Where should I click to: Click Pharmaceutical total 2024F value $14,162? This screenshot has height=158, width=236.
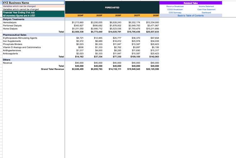point(79,57)
